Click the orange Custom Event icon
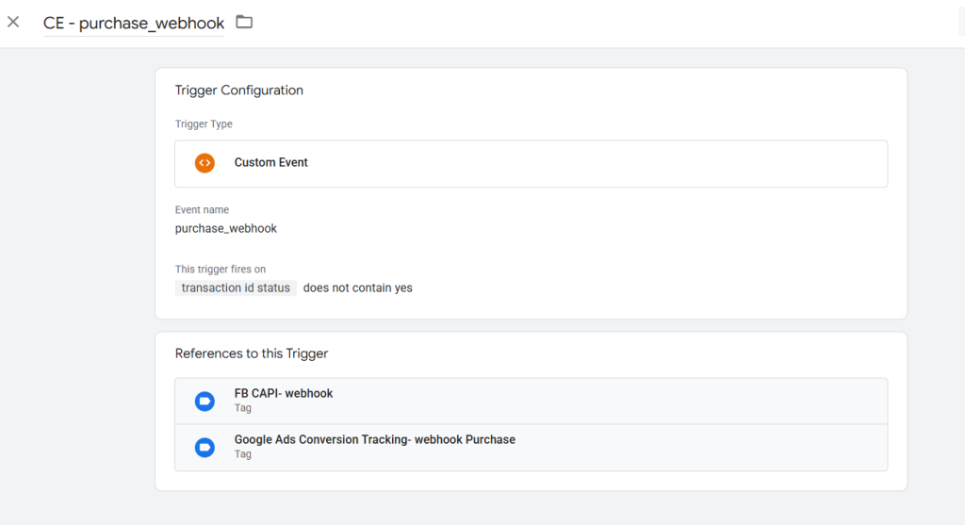Screen dimensions: 965x525 click(x=204, y=163)
